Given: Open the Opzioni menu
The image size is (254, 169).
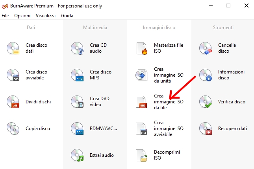Looking at the screenshot, I should 22,16.
